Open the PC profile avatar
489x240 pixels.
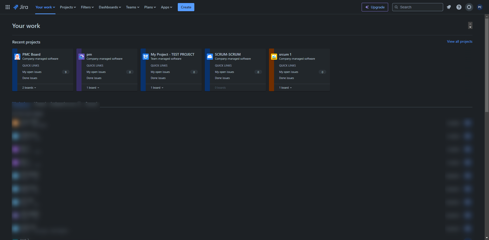point(480,7)
